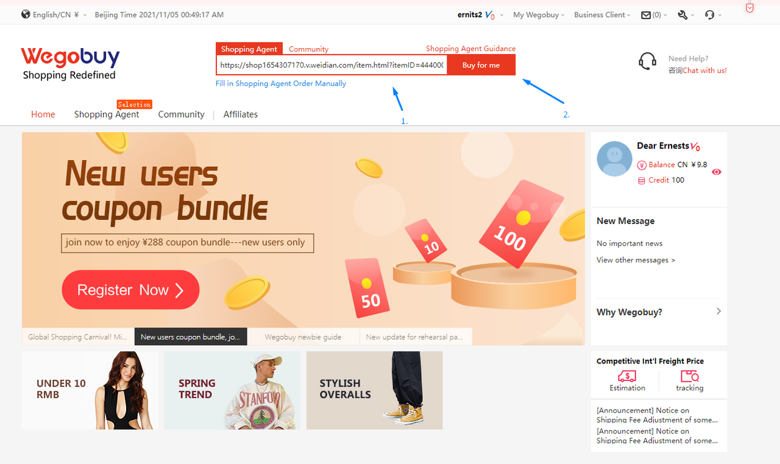Click the product URL input field
This screenshot has height=464, width=780.
pyautogui.click(x=332, y=65)
